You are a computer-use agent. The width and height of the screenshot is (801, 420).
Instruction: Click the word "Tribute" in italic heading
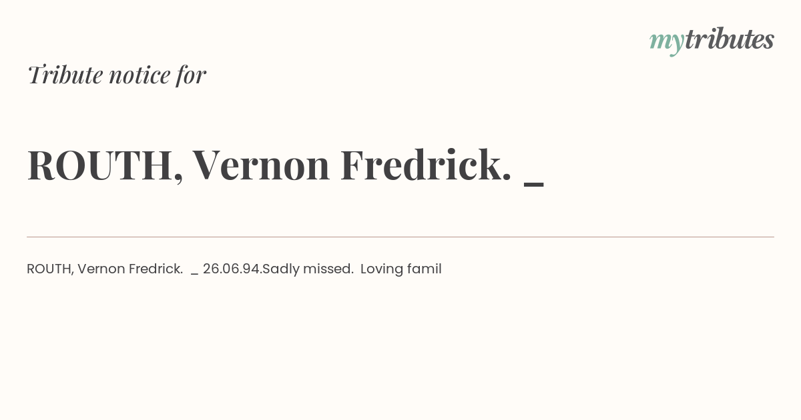click(x=65, y=75)
